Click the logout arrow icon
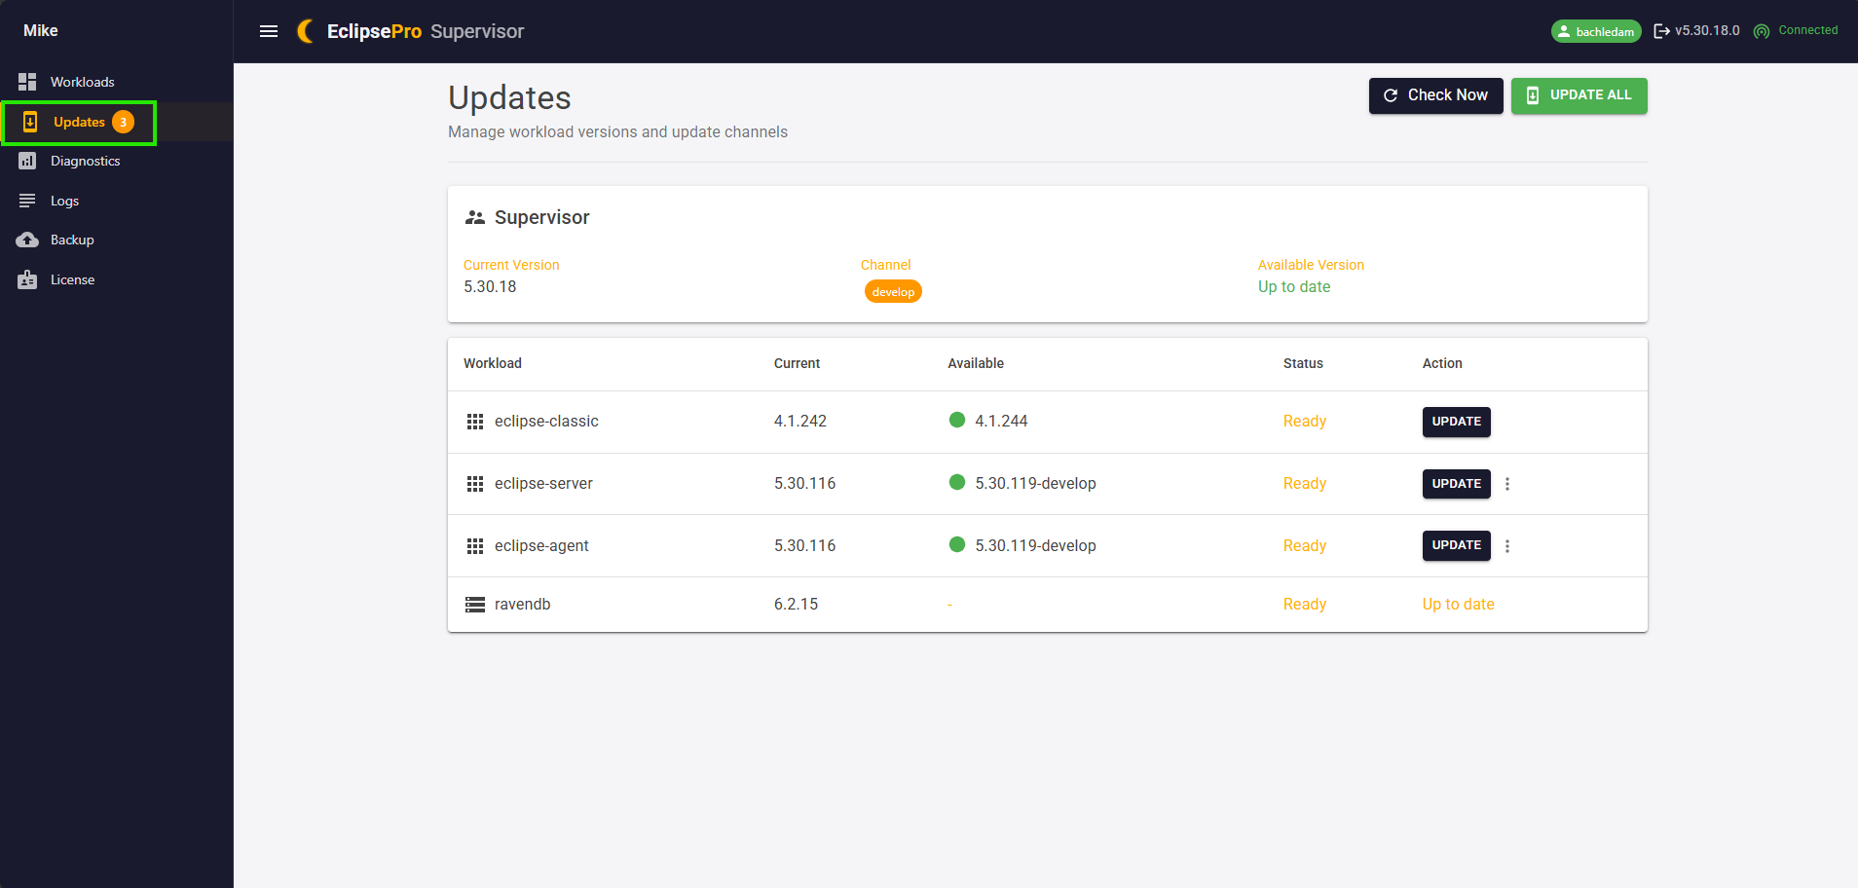 coord(1661,31)
